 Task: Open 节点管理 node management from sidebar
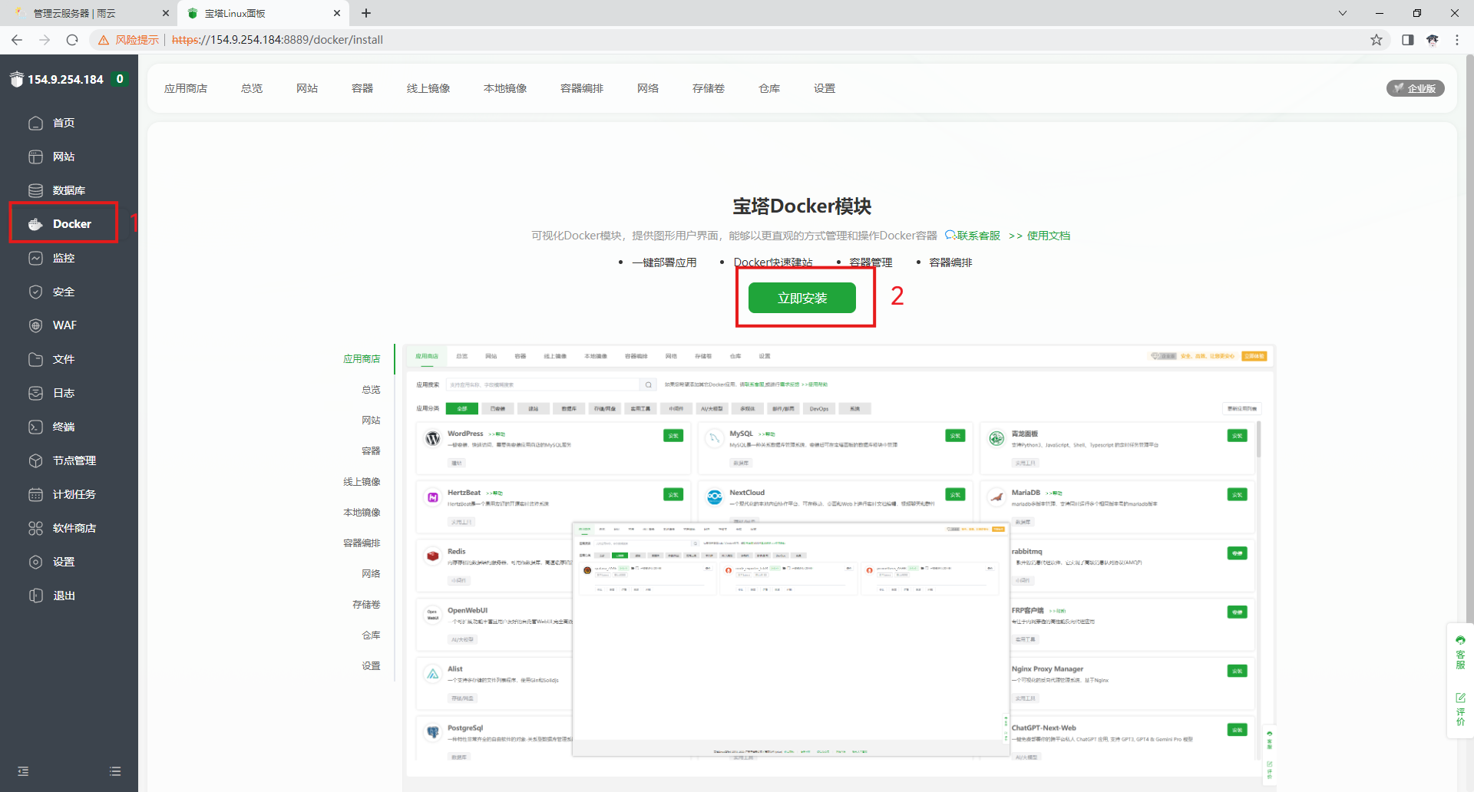click(x=74, y=460)
